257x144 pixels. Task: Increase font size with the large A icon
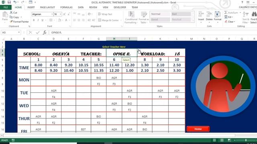[x=64, y=14]
